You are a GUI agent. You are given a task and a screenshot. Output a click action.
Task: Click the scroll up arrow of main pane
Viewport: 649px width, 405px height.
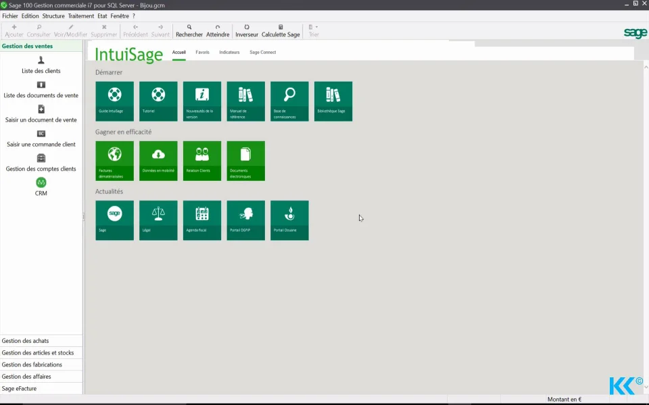pos(646,67)
